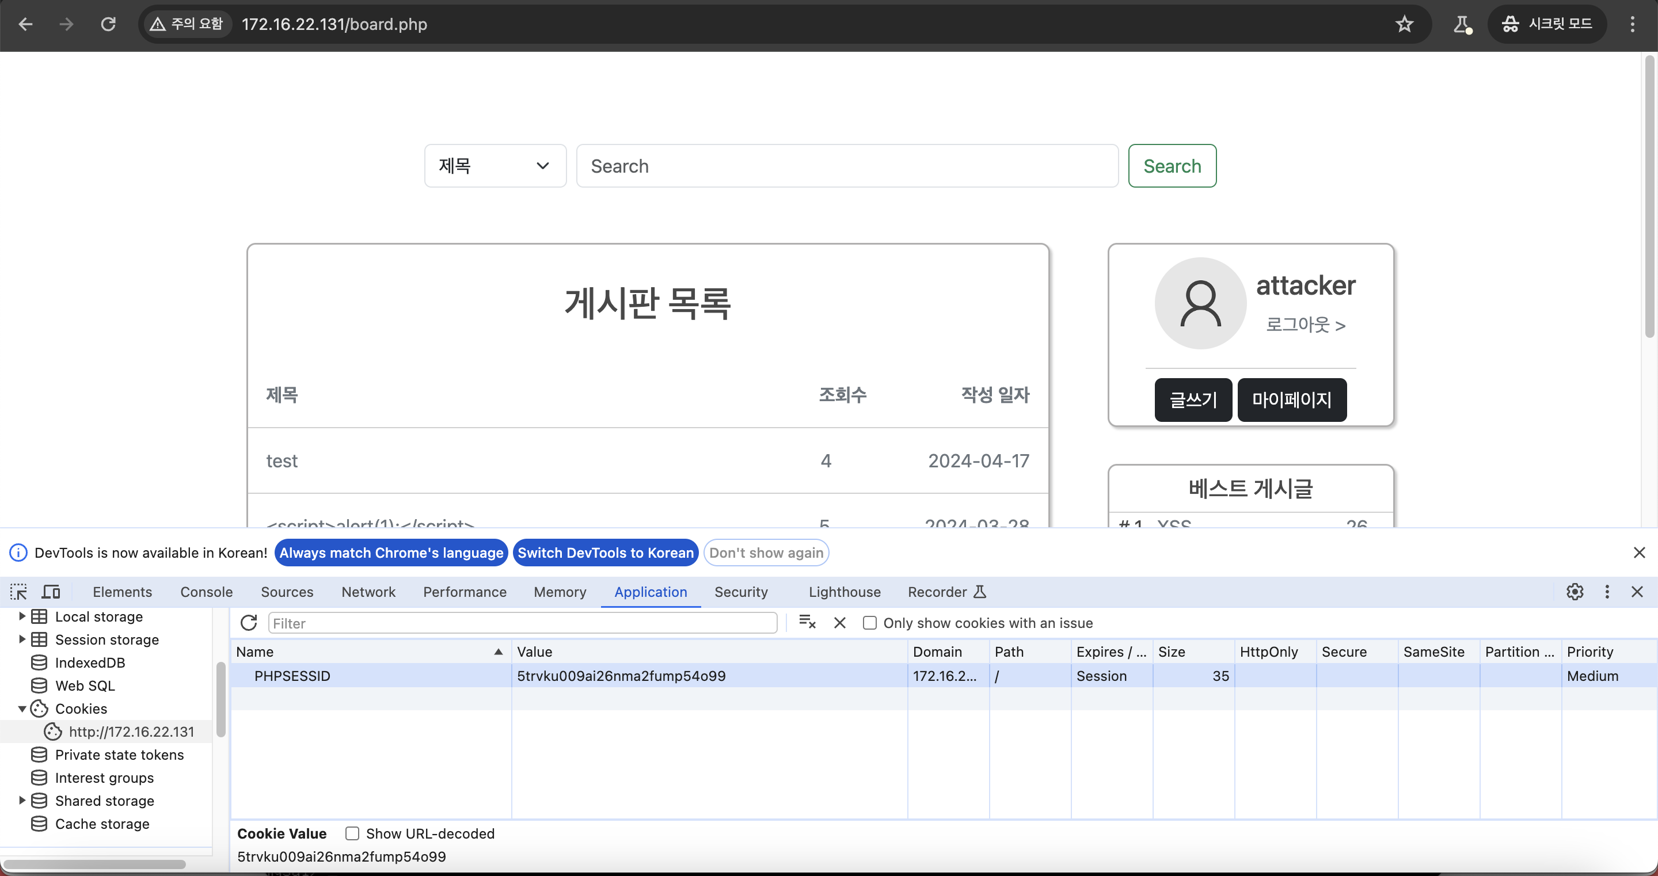
Task: Click Don't show again
Action: (766, 552)
